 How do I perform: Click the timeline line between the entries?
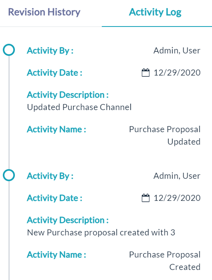[x=9, y=112]
